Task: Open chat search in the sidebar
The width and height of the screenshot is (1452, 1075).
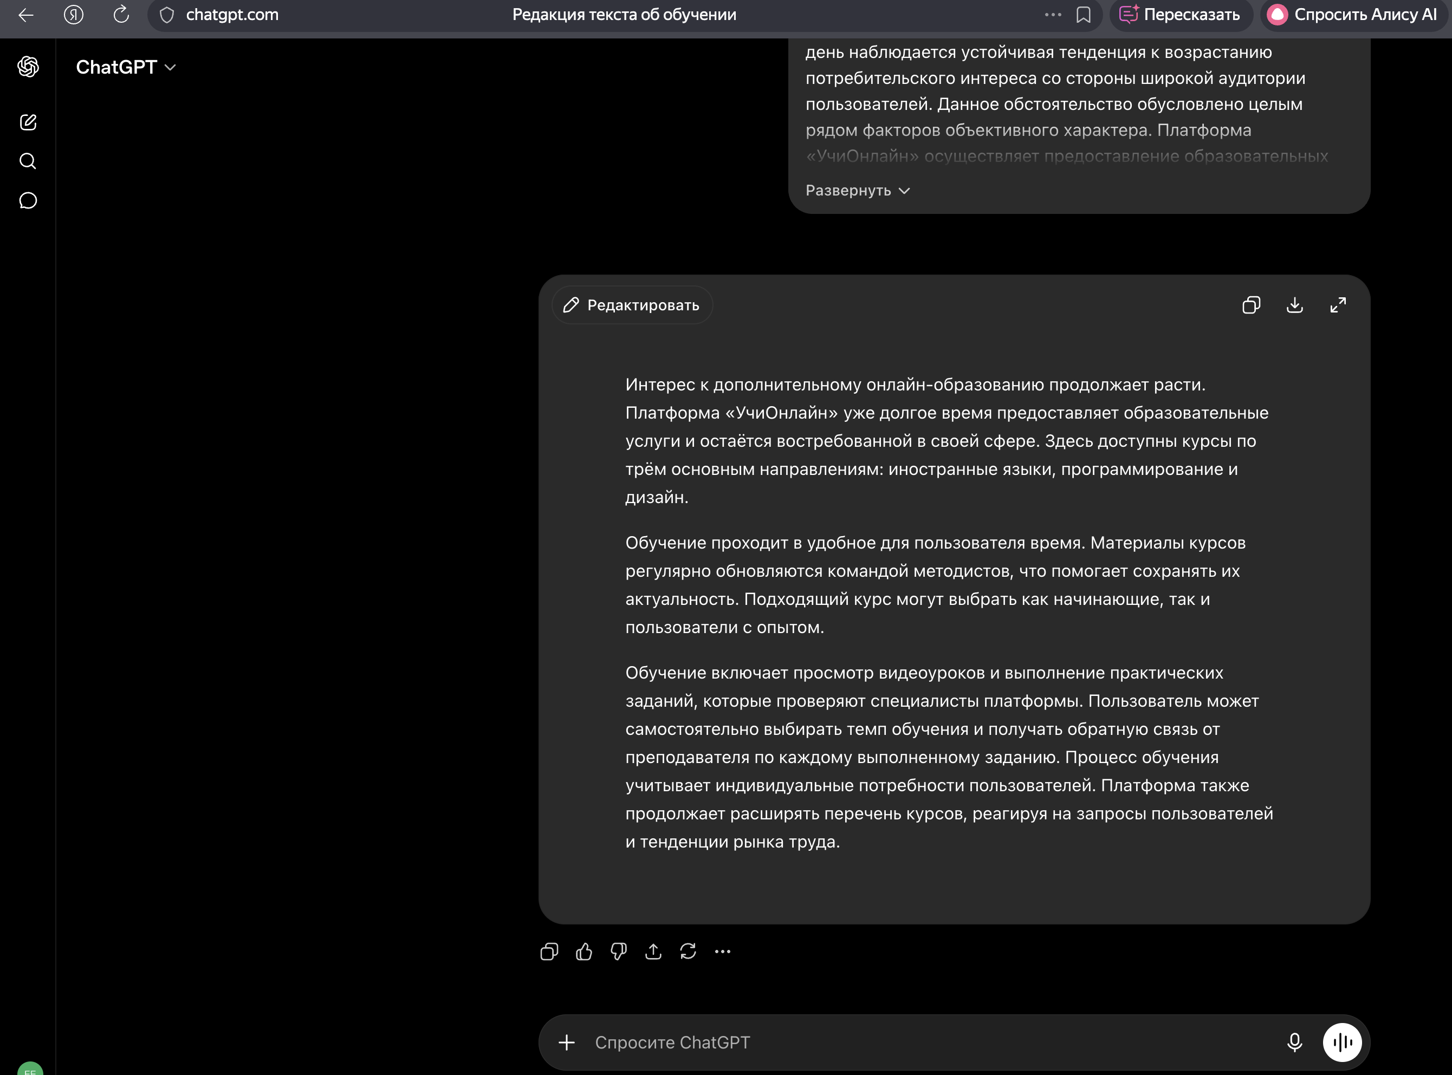Action: click(x=28, y=161)
